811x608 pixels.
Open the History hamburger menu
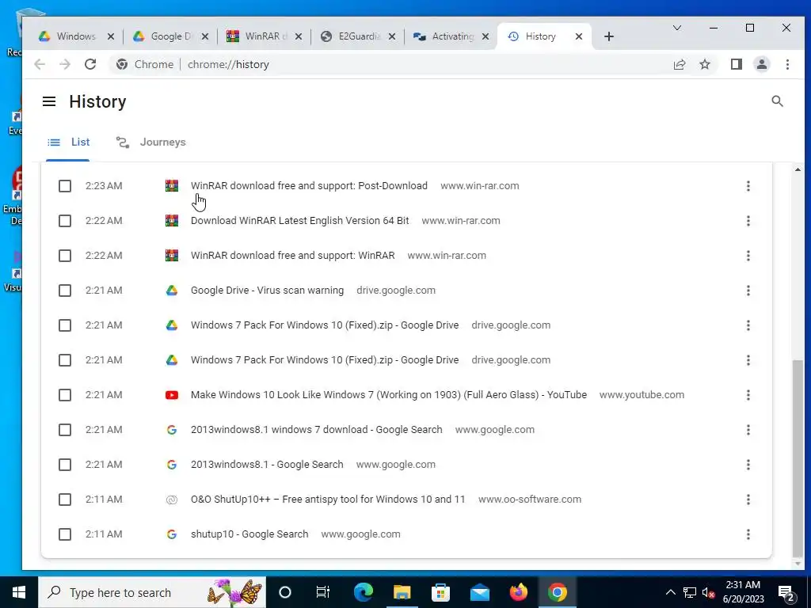click(49, 101)
